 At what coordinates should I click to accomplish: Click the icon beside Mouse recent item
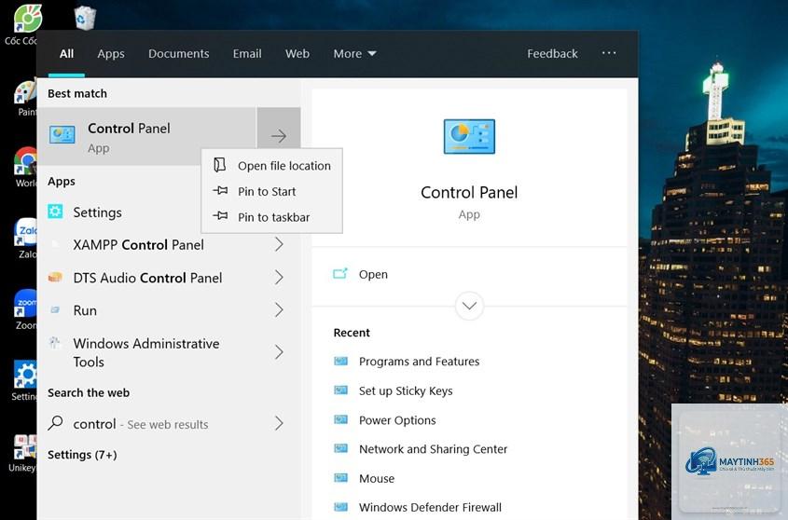(340, 477)
